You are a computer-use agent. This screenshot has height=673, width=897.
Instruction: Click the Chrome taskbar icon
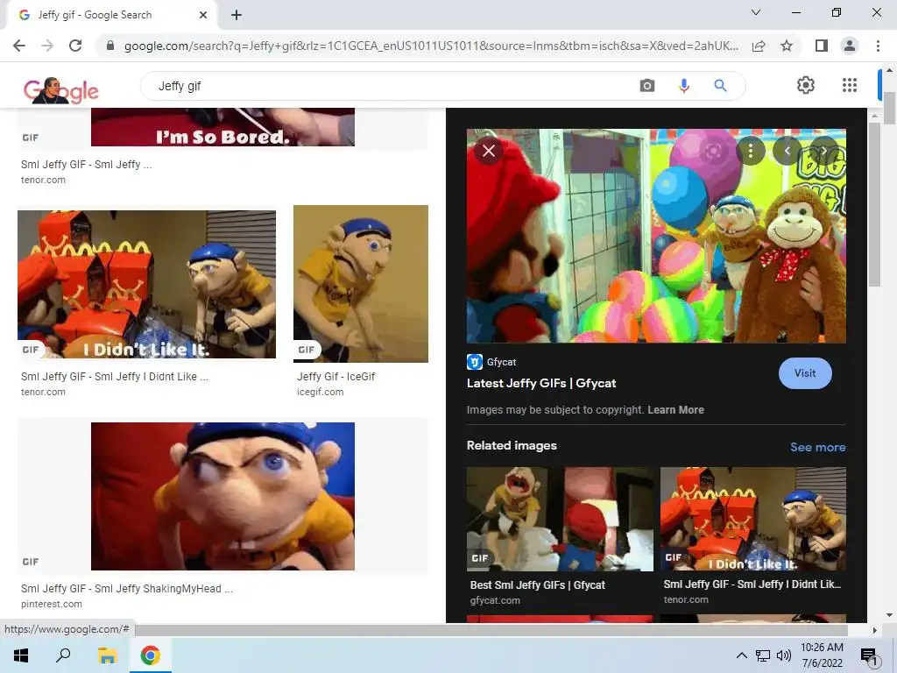click(151, 655)
